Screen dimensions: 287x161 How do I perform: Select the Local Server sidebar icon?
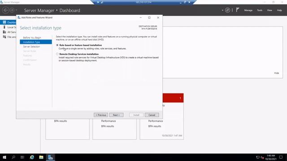(4, 27)
